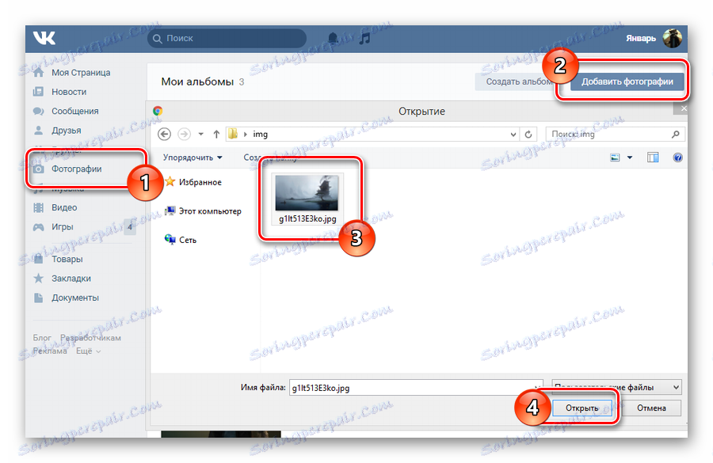This screenshot has height=463, width=713.
Task: Open Моя Страница in sidebar
Action: coord(81,73)
